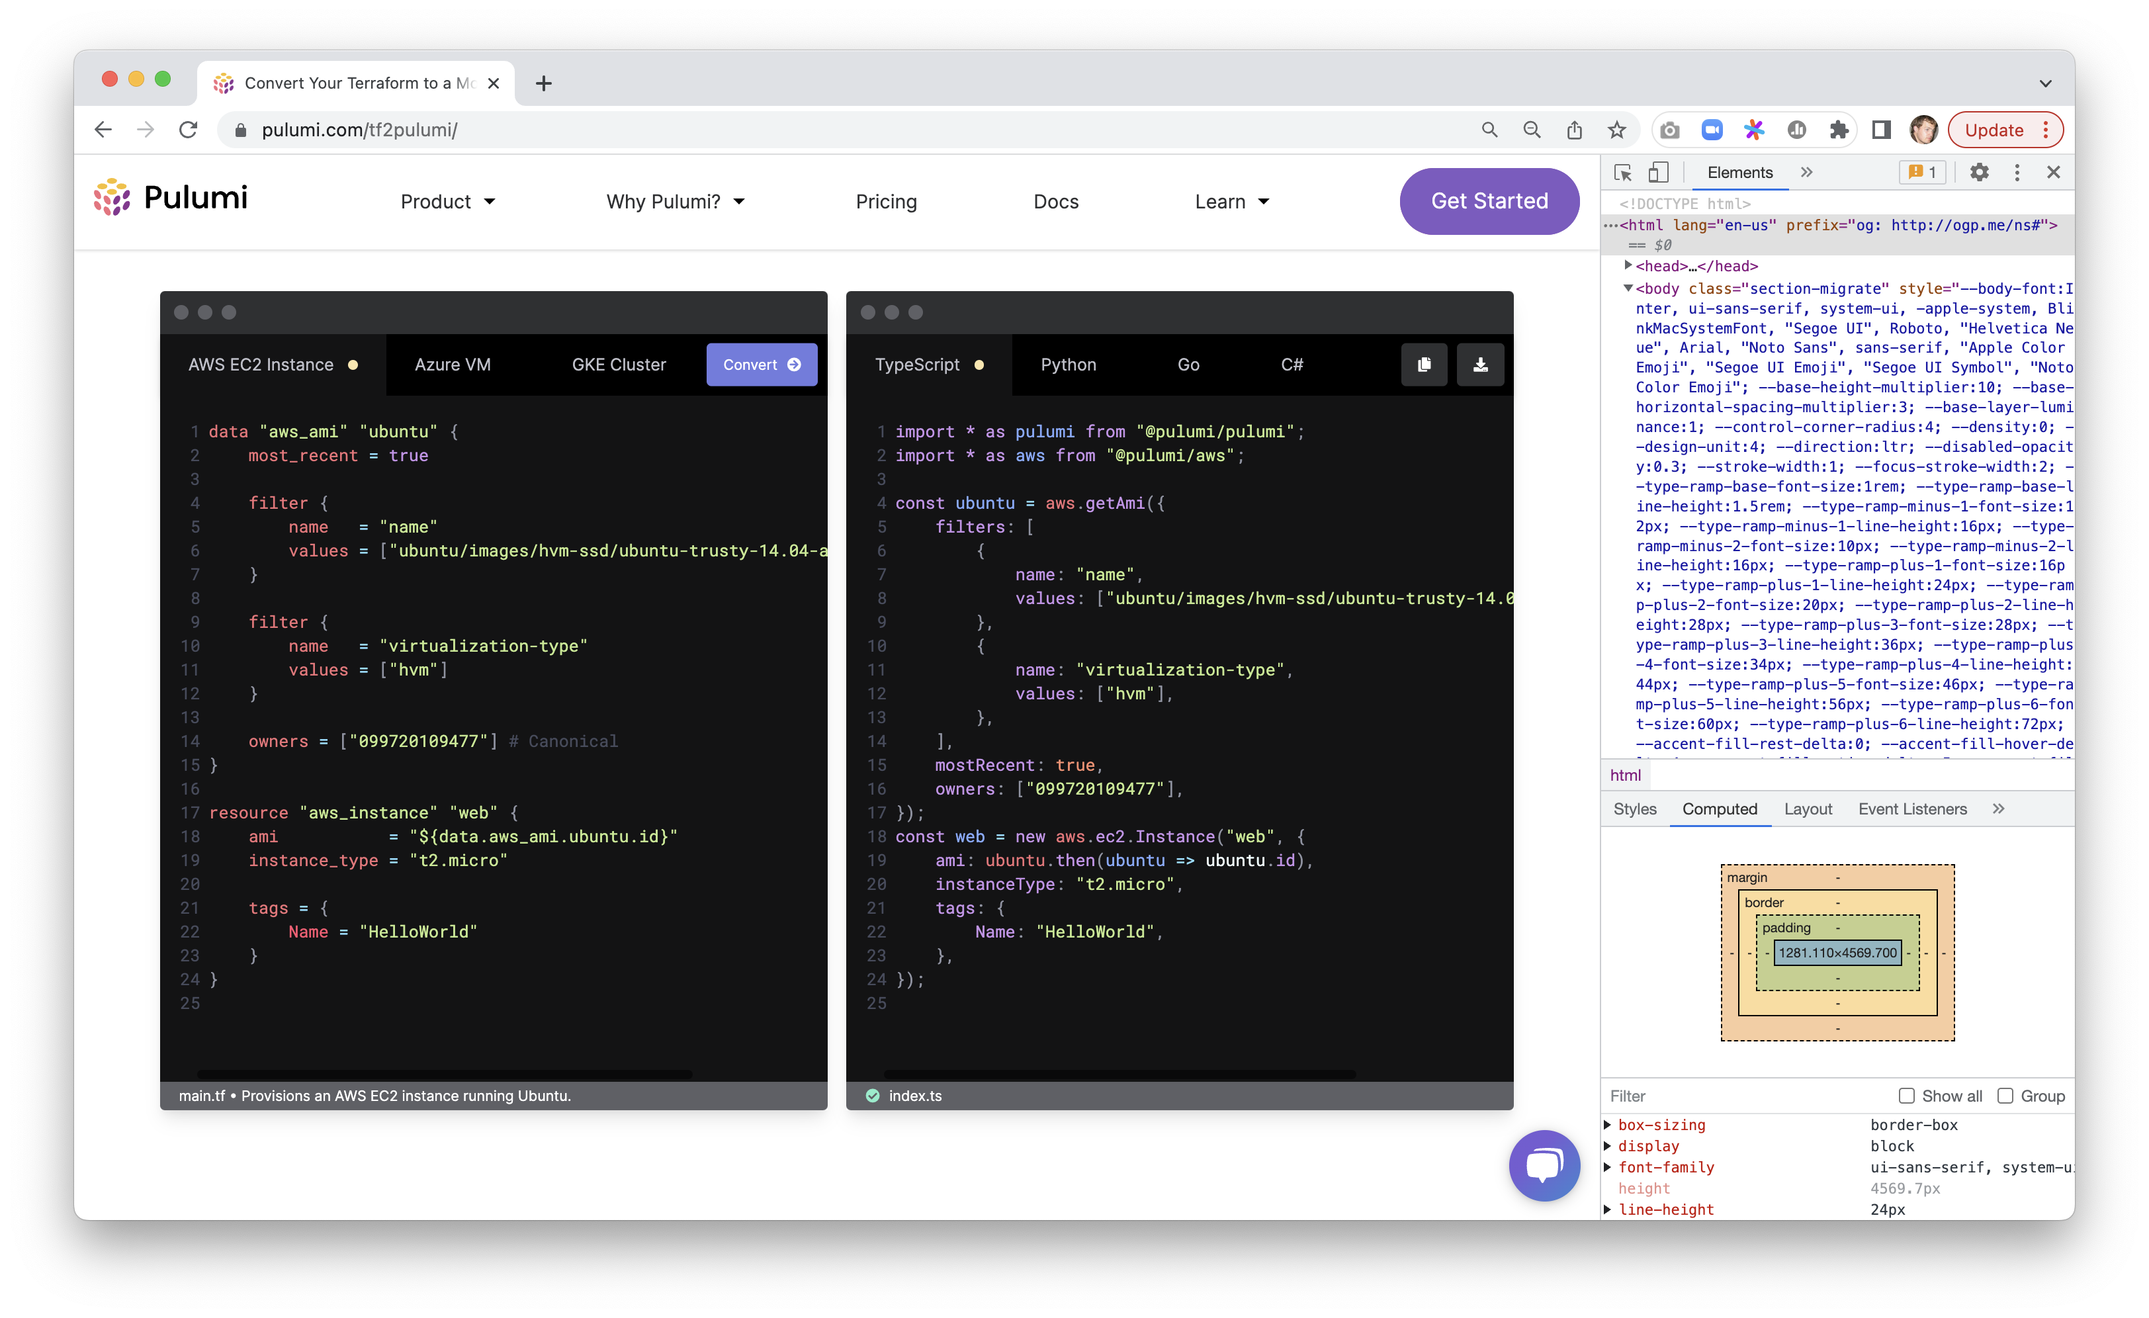Click the Convert button

click(760, 365)
